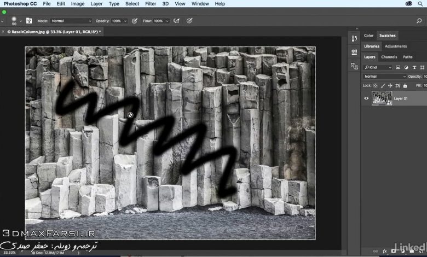Viewport: 427px width, 257px height.
Task: Click the Layer 01 thumbnail
Action: pyautogui.click(x=382, y=98)
